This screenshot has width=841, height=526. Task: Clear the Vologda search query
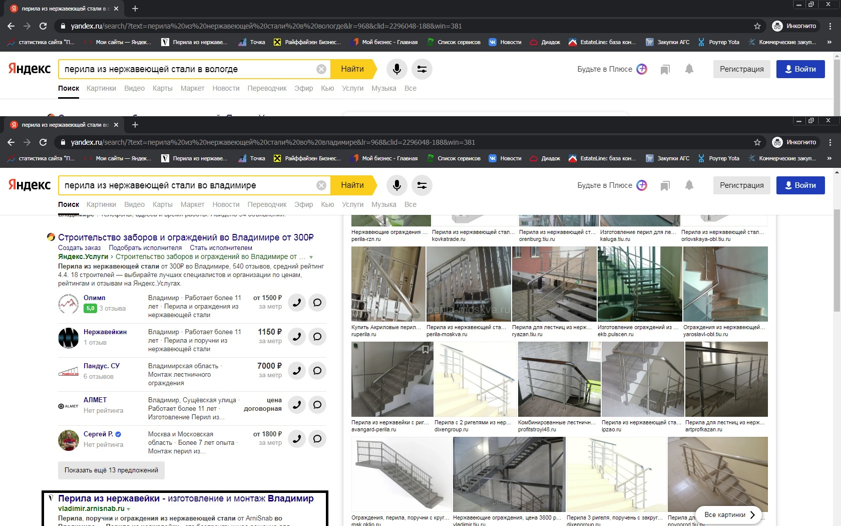[x=321, y=69]
